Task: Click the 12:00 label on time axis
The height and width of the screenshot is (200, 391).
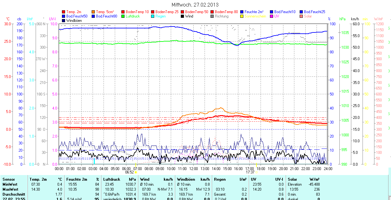Action: click(193, 168)
